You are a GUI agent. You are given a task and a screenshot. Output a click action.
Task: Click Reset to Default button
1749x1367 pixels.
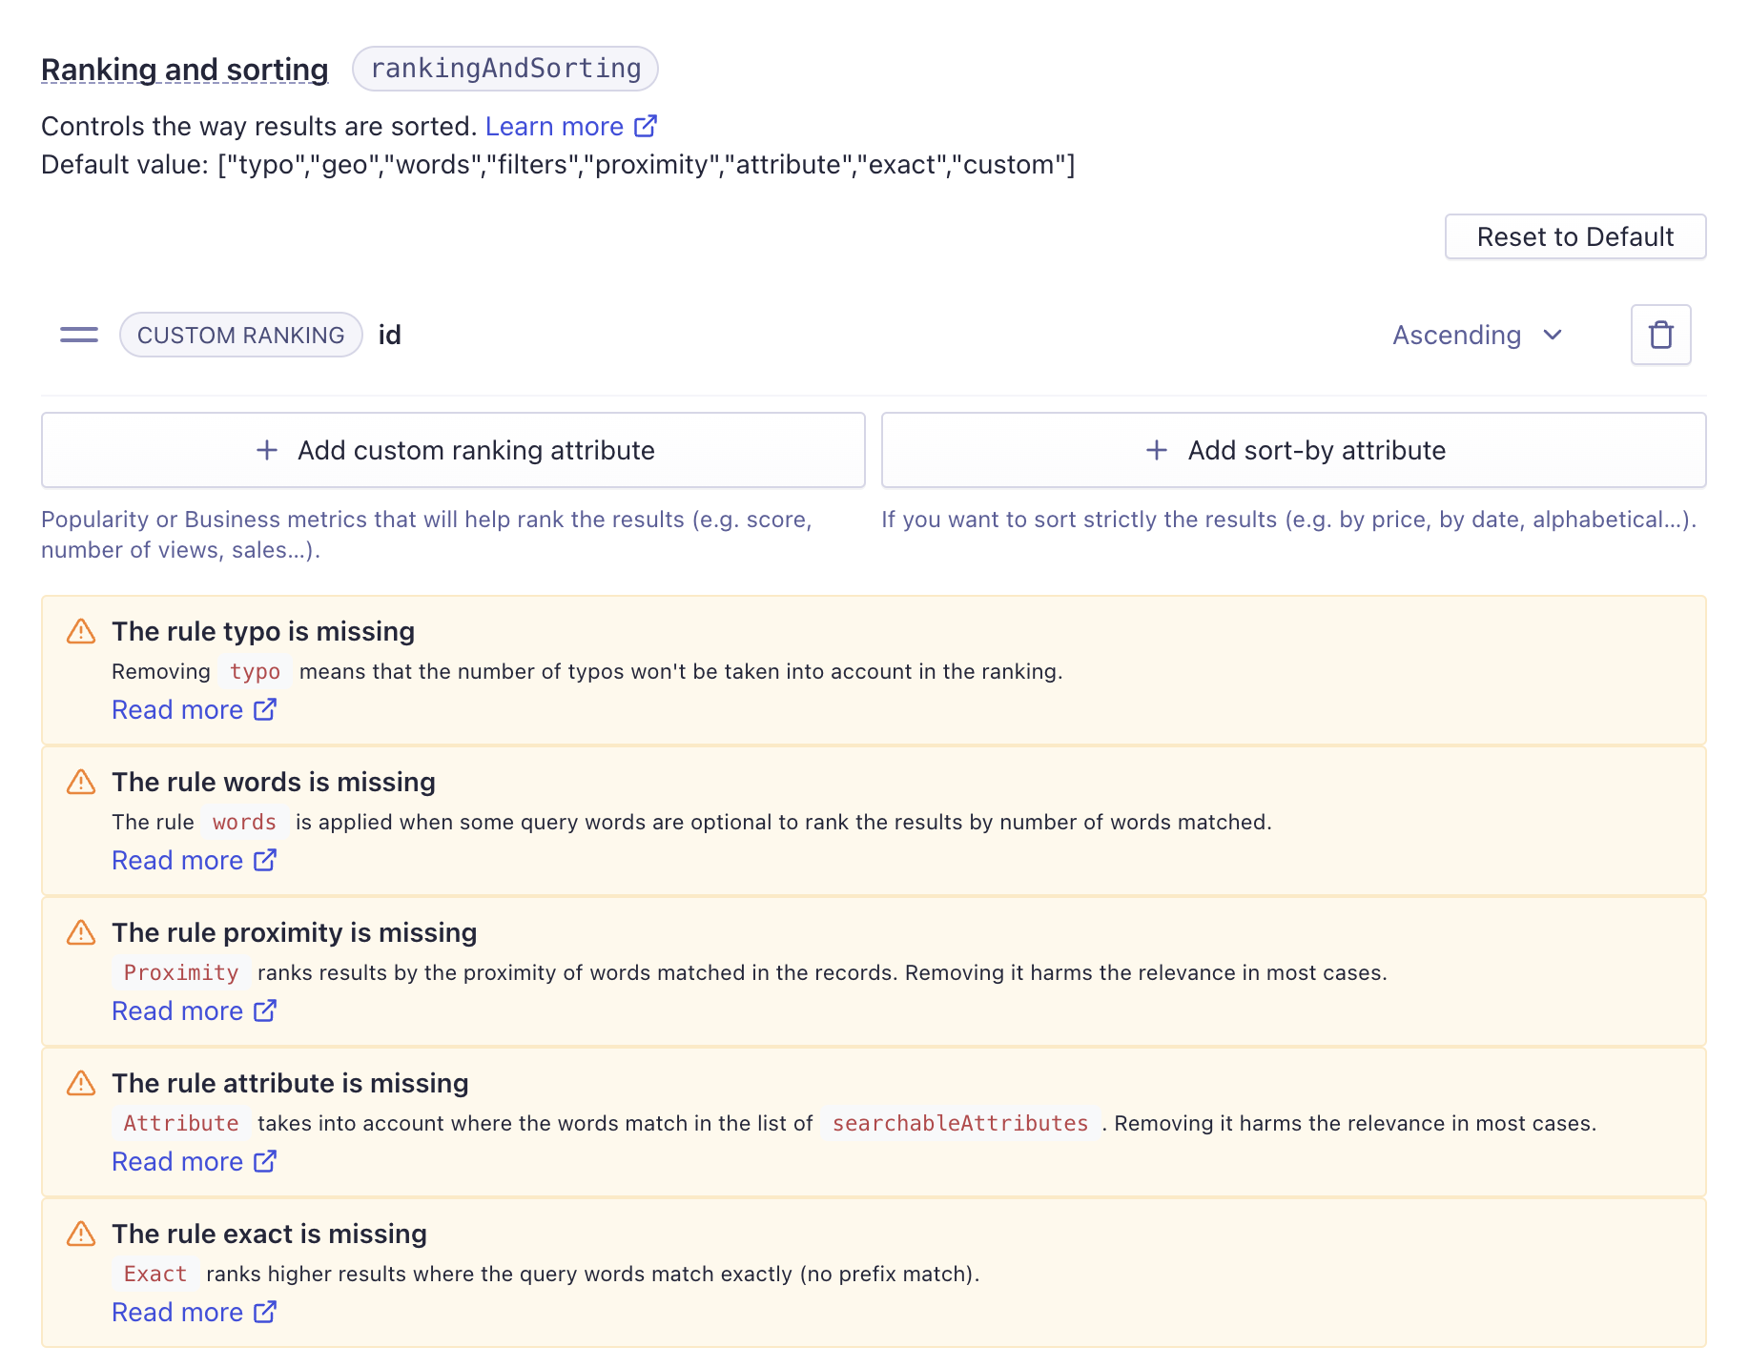(x=1574, y=236)
